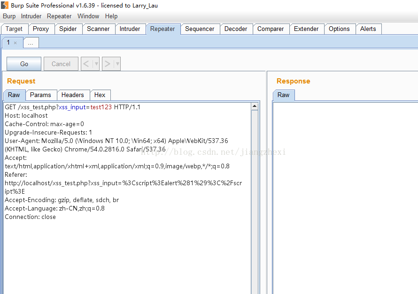Expand the forward history dropdown arrow
This screenshot has width=418, height=294.
point(117,64)
